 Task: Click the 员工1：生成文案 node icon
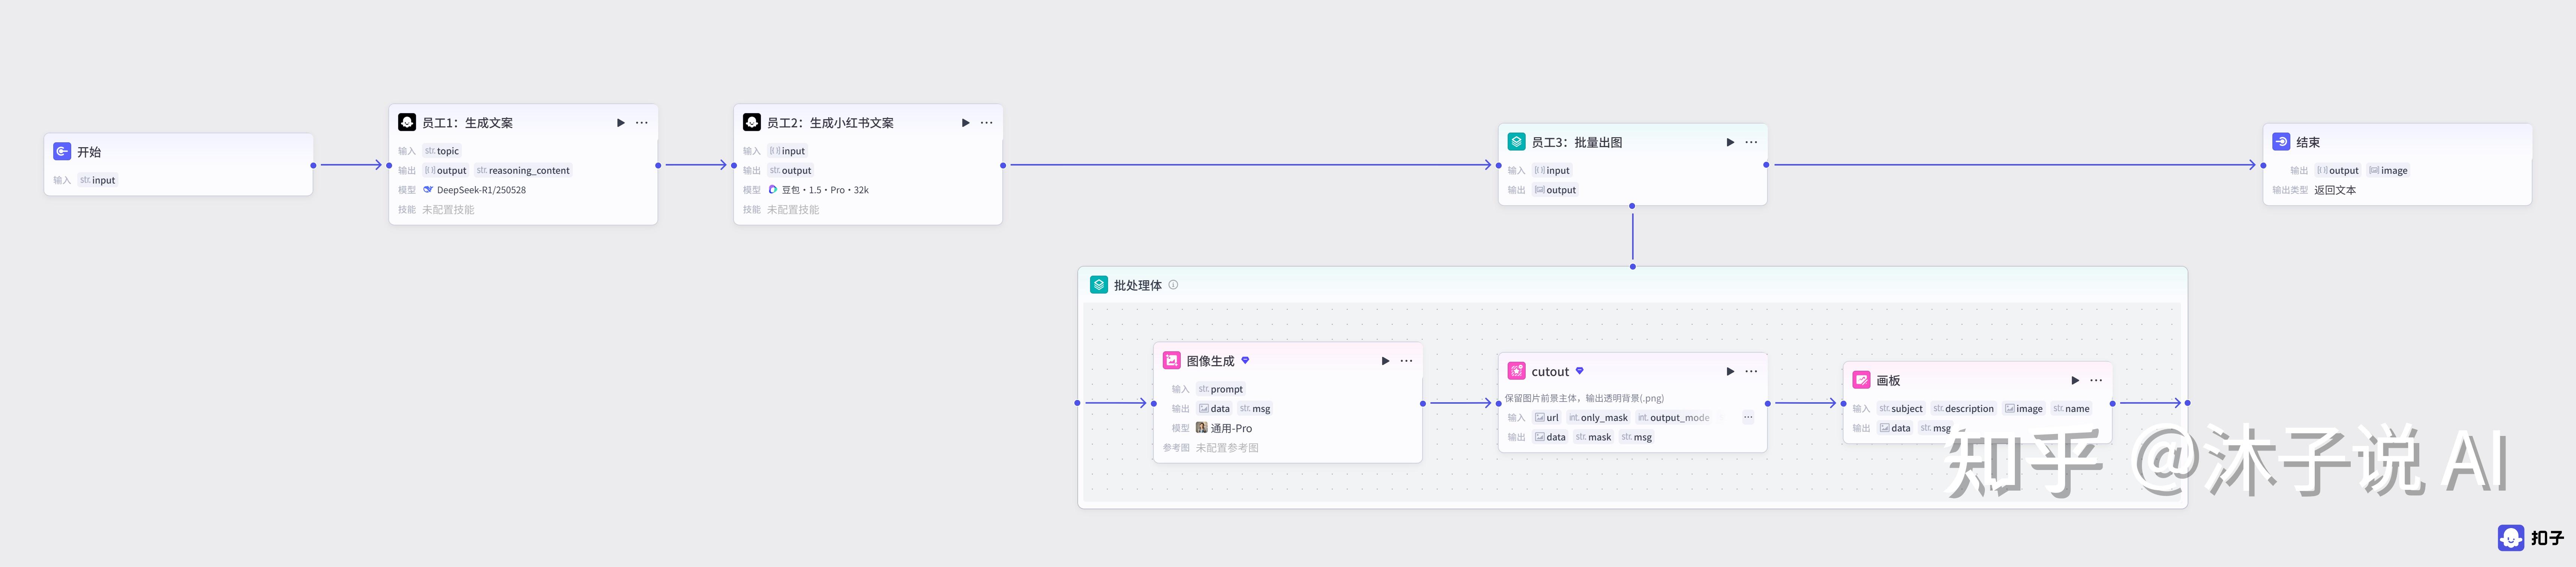pos(407,122)
